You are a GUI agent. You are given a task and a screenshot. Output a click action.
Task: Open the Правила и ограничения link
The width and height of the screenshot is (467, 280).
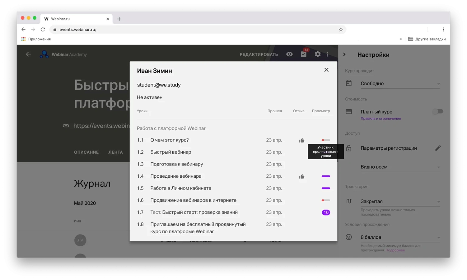[381, 119]
